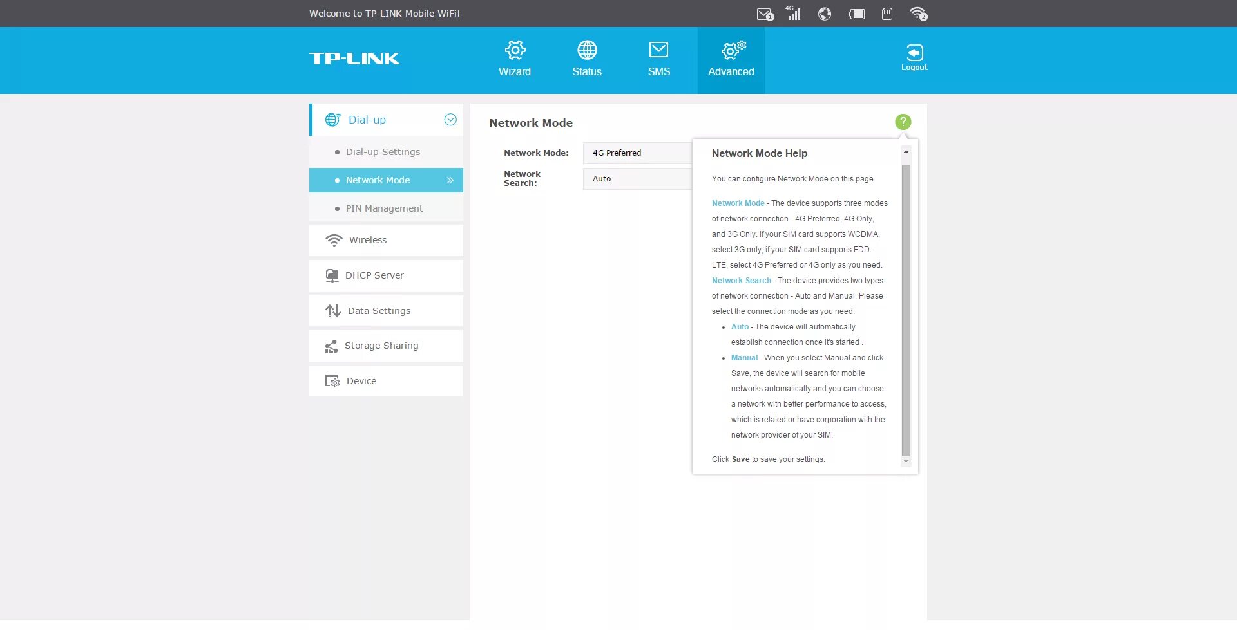The image size is (1237, 630).
Task: Log out using the Logout button
Action: coord(914,57)
